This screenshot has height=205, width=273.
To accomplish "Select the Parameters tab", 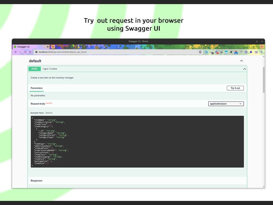I will click(x=36, y=88).
